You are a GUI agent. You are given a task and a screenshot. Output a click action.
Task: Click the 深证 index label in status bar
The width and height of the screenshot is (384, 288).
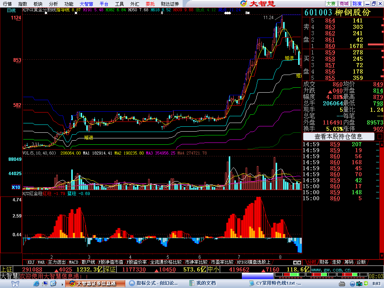click(109, 270)
